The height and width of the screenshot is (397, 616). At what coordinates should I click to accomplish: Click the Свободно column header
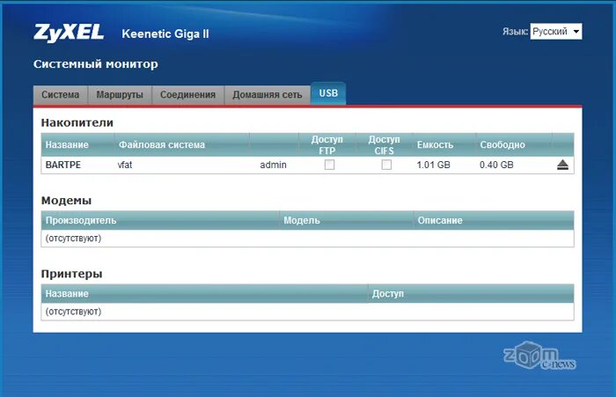pos(502,144)
